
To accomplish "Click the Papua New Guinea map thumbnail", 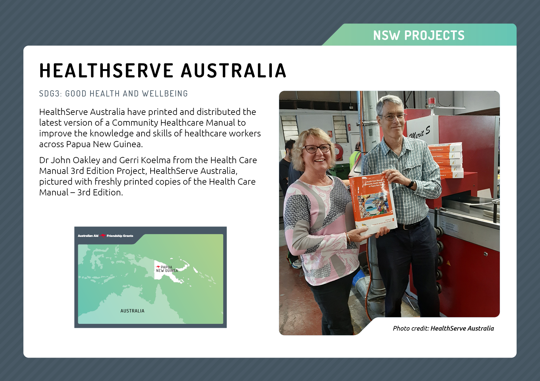I will [x=151, y=277].
